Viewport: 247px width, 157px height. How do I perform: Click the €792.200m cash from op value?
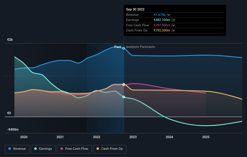click(x=162, y=31)
